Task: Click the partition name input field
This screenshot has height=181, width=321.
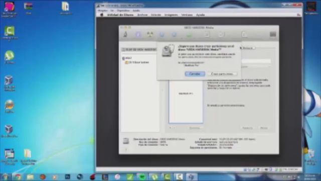Action: click(256, 61)
